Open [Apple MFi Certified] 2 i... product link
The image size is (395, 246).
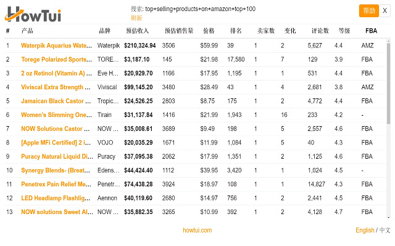coord(56,143)
